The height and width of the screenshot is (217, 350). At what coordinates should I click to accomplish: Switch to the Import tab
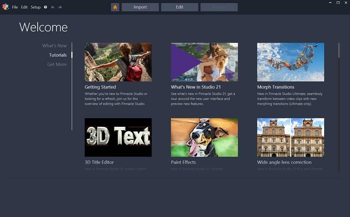click(x=140, y=7)
